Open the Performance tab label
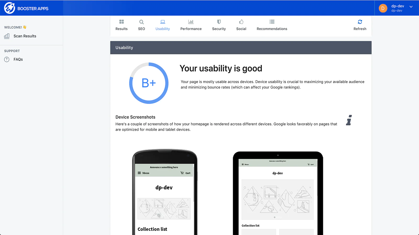The image size is (419, 235). point(191,29)
